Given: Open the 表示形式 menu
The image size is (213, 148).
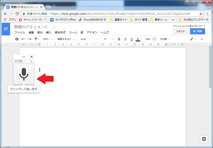Looking at the screenshot, I should click(x=60, y=33).
